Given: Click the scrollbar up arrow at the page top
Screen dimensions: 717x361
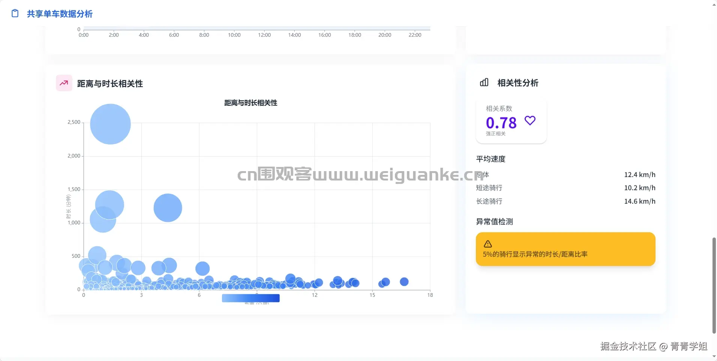Looking at the screenshot, I should (714, 5).
